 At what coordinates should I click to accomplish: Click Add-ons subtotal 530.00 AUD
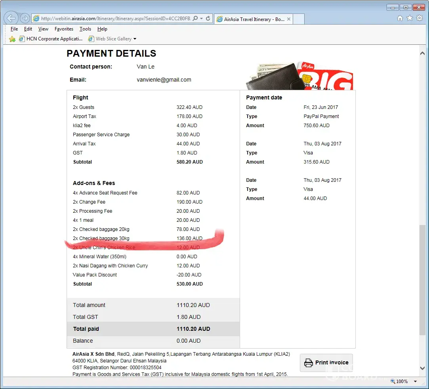coord(190,284)
